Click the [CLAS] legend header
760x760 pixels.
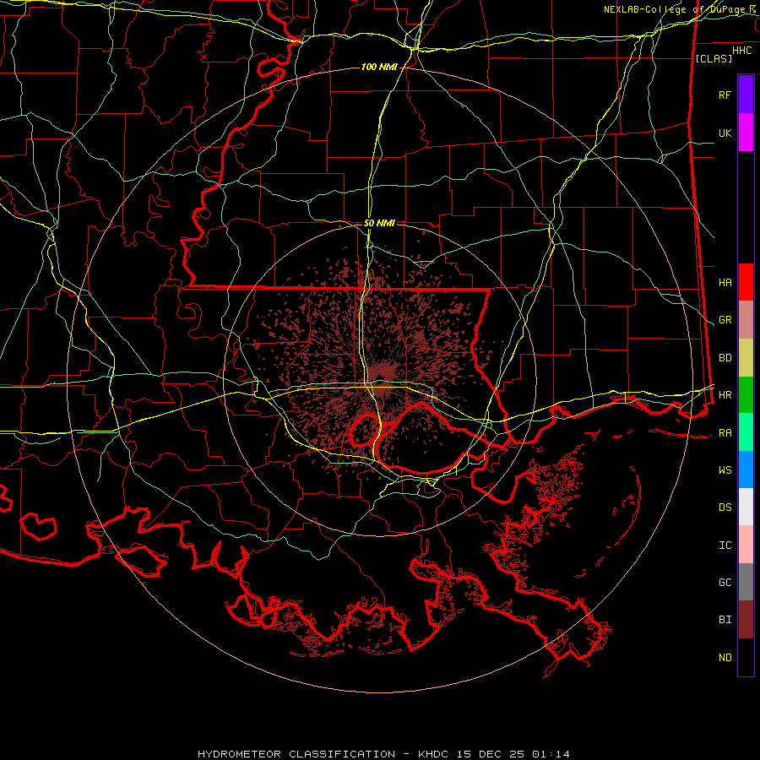coord(714,58)
